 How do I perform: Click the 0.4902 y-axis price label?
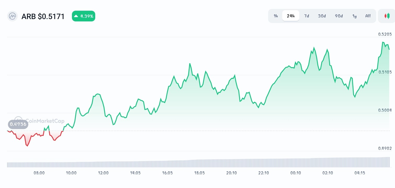pyautogui.click(x=385, y=148)
